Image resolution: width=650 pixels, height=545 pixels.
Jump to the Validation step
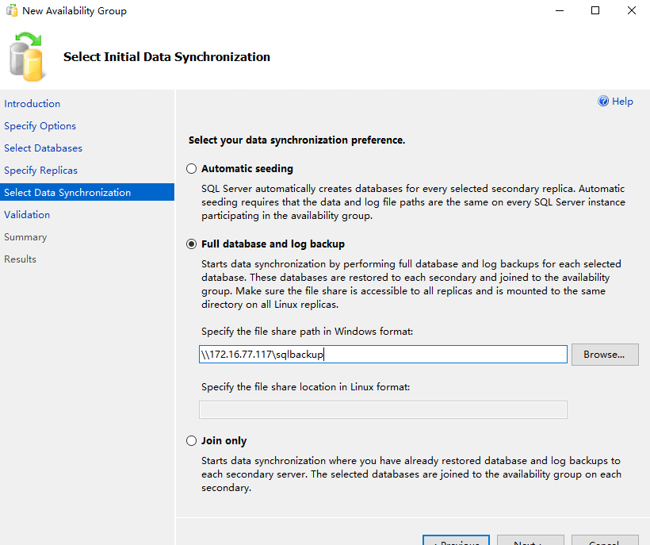tap(27, 214)
